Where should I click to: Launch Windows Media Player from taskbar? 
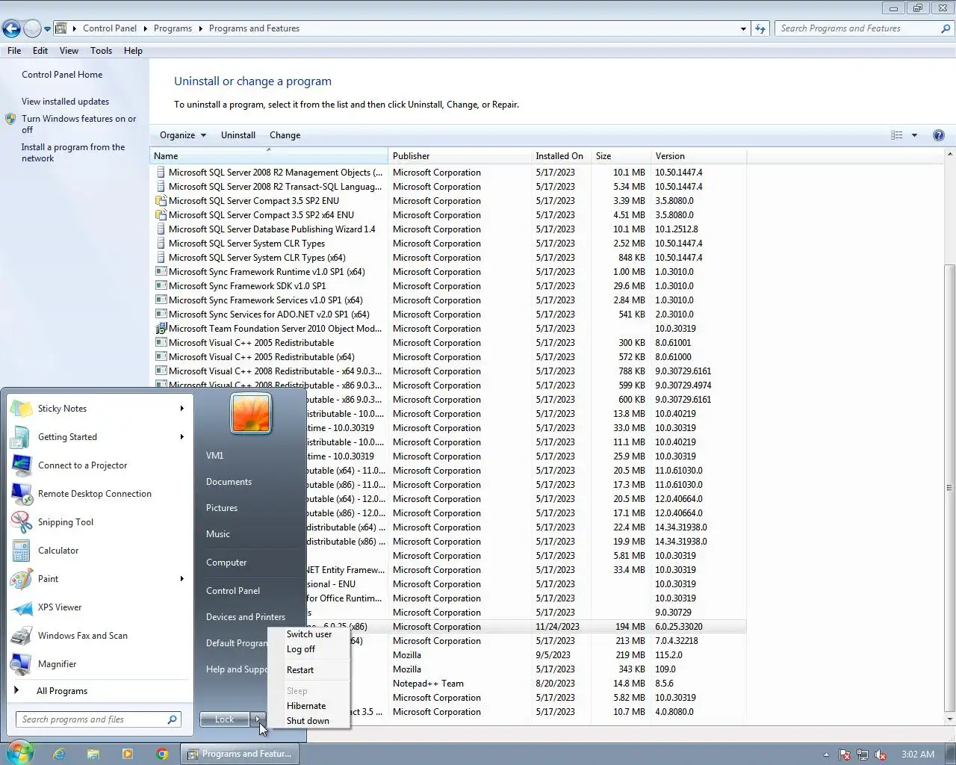point(128,755)
